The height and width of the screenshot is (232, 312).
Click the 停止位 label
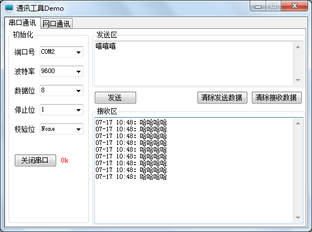[24, 110]
